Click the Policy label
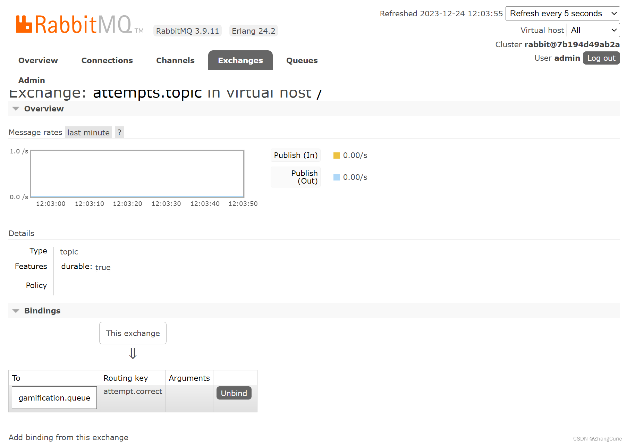Viewport: 627px width, 445px height. (x=36, y=285)
